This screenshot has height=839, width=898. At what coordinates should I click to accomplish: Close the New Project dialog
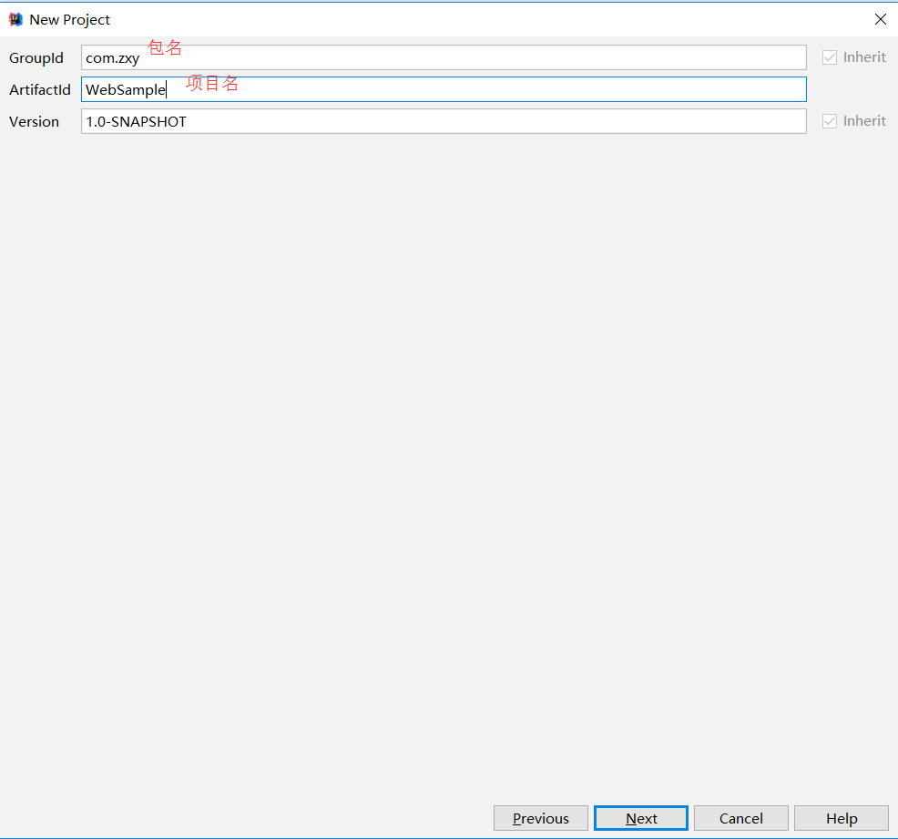coord(881,19)
